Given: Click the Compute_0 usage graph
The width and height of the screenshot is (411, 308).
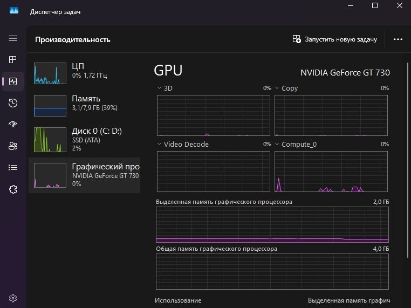Looking at the screenshot, I should 331,172.
